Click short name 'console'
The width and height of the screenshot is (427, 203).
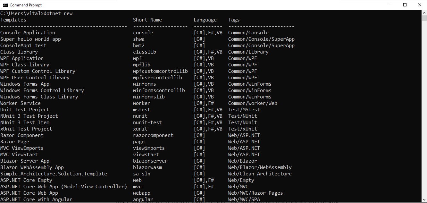[x=143, y=33]
